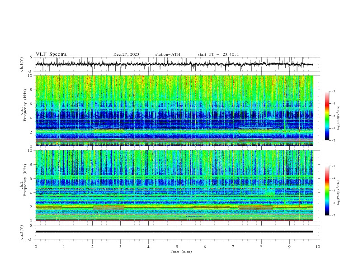Click the ch.3 flat black trace

pyautogui.click(x=174, y=232)
